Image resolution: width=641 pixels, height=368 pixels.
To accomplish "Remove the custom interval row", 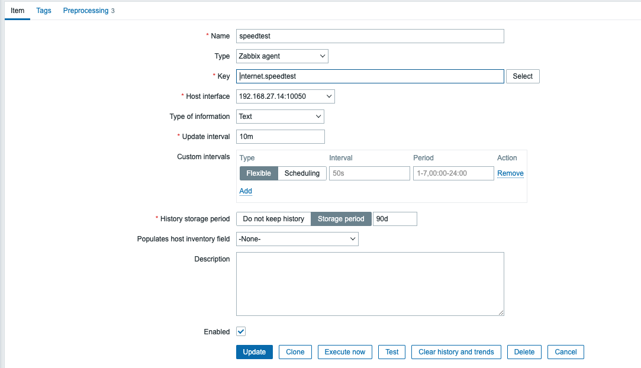I will (510, 173).
